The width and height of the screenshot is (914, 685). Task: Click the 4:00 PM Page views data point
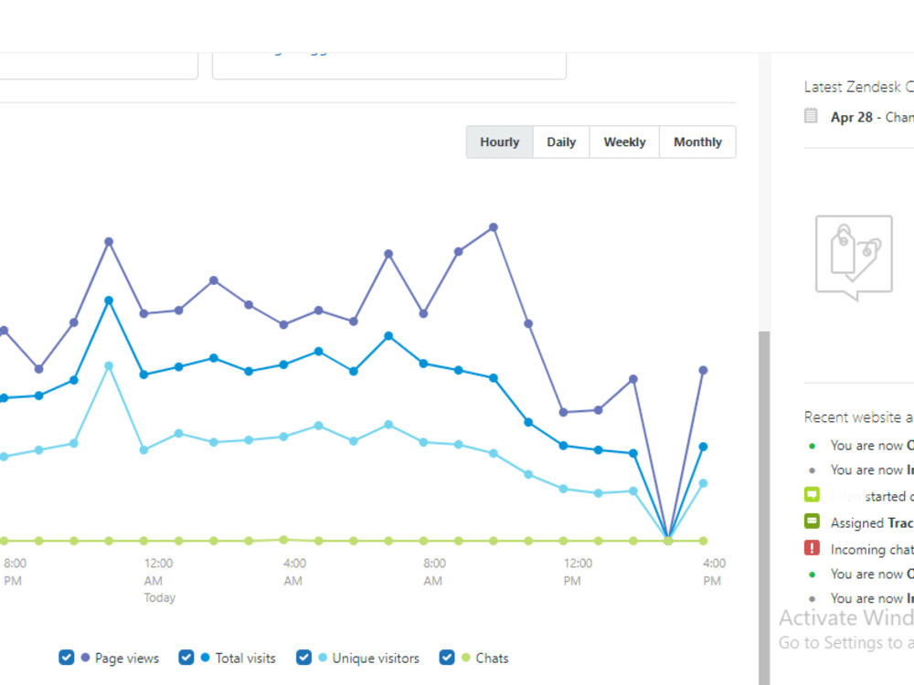coord(703,371)
